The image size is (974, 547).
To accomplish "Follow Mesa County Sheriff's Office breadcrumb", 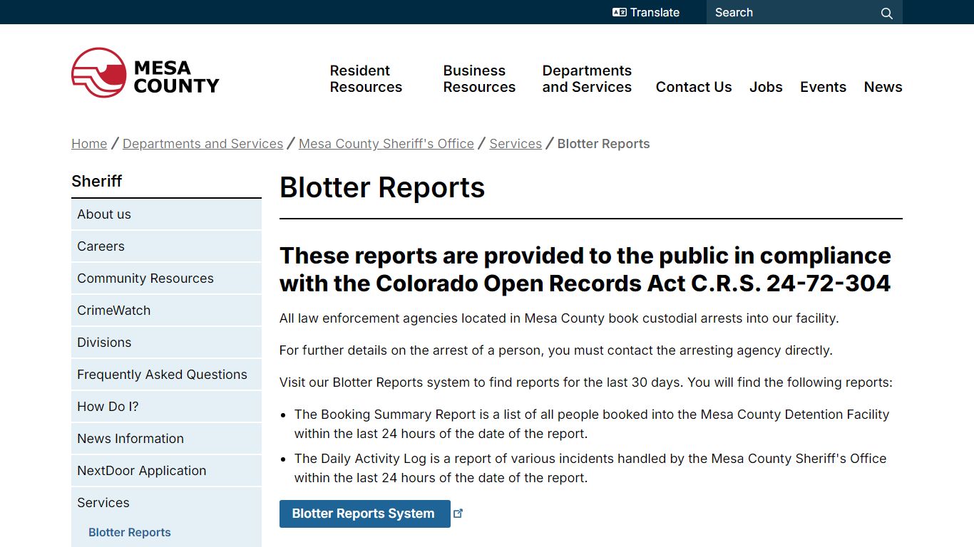I will tap(386, 143).
